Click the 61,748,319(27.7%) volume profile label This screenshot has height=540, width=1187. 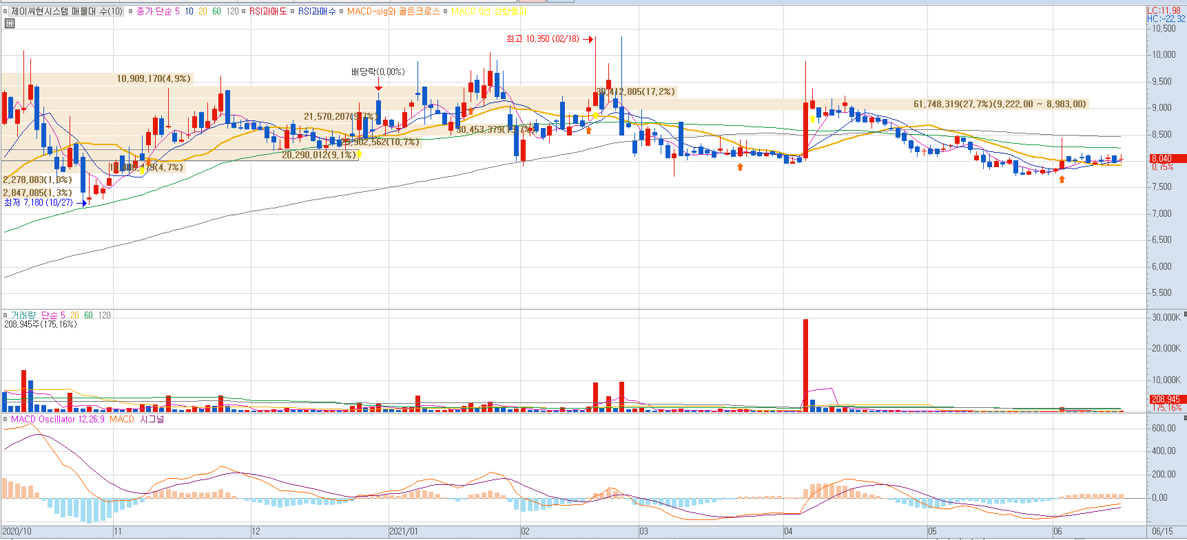(1000, 104)
